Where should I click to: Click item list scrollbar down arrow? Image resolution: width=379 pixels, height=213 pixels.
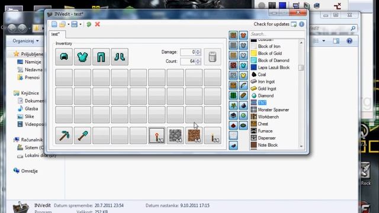301,146
